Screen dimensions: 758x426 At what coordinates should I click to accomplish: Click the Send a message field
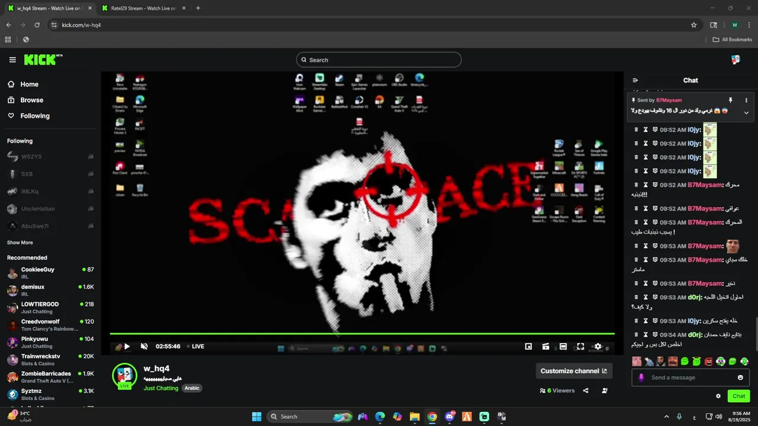[x=690, y=377]
